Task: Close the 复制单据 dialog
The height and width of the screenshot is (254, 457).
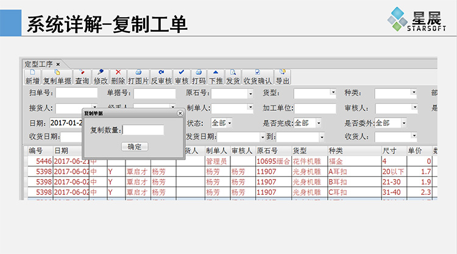Action: (x=180, y=113)
